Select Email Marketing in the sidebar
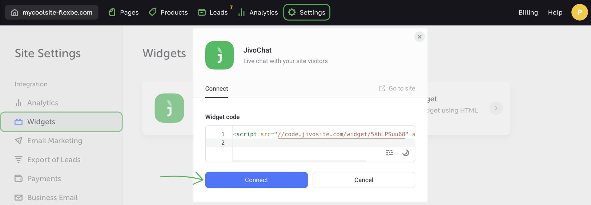The image size is (591, 205). (x=54, y=141)
